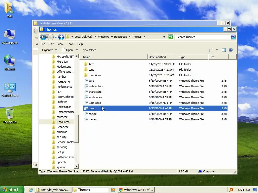Image resolution: width=258 pixels, height=193 pixels.
Task: Click tree scrollbar up arrow
Action: tap(77, 56)
